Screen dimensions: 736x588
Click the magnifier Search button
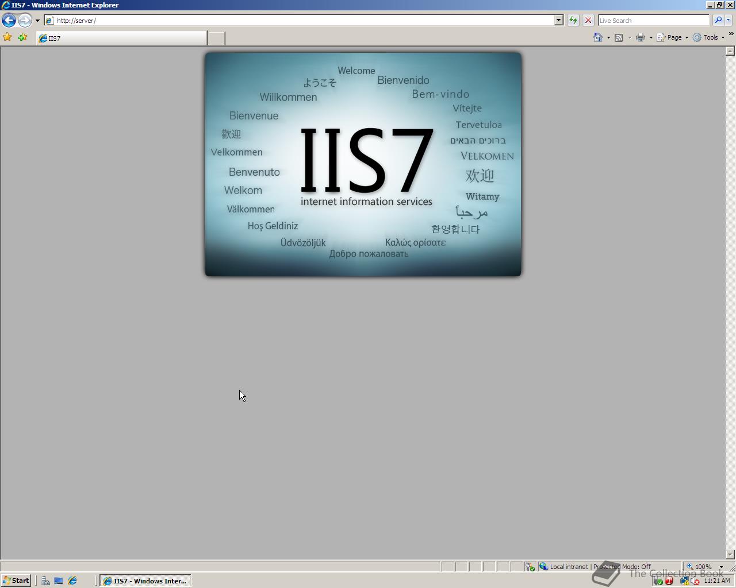(x=718, y=20)
